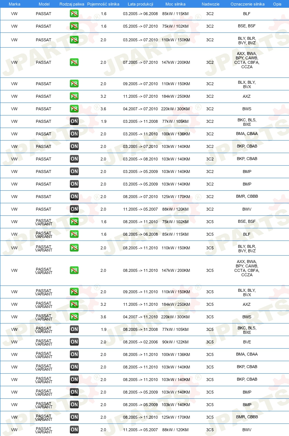This screenshot has height=436, width=289.
Task: Select 184kW / 250KM in the 3C2 row
Action: pyautogui.click(x=176, y=96)
